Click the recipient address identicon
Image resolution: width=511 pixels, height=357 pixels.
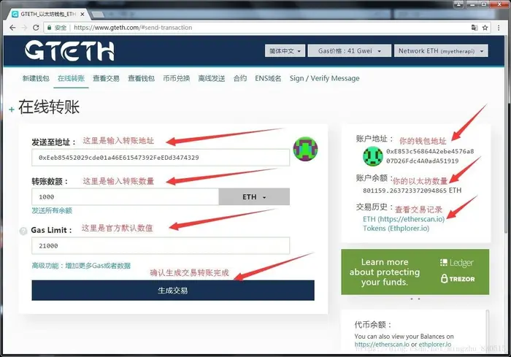(x=305, y=149)
